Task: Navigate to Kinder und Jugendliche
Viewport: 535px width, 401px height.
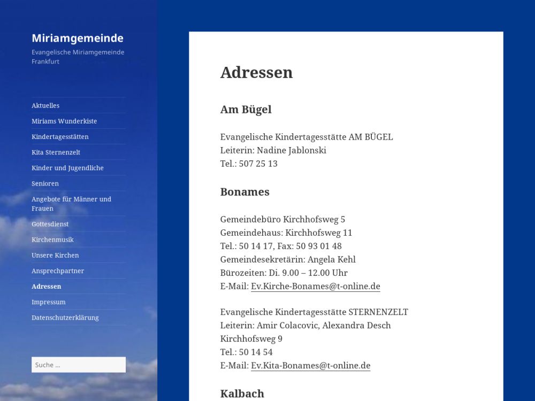Action: coord(67,167)
